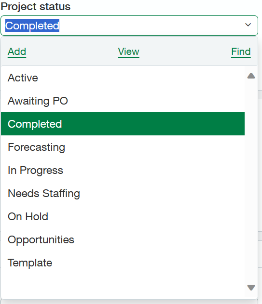Click the Project status dropdown chevron

248,25
